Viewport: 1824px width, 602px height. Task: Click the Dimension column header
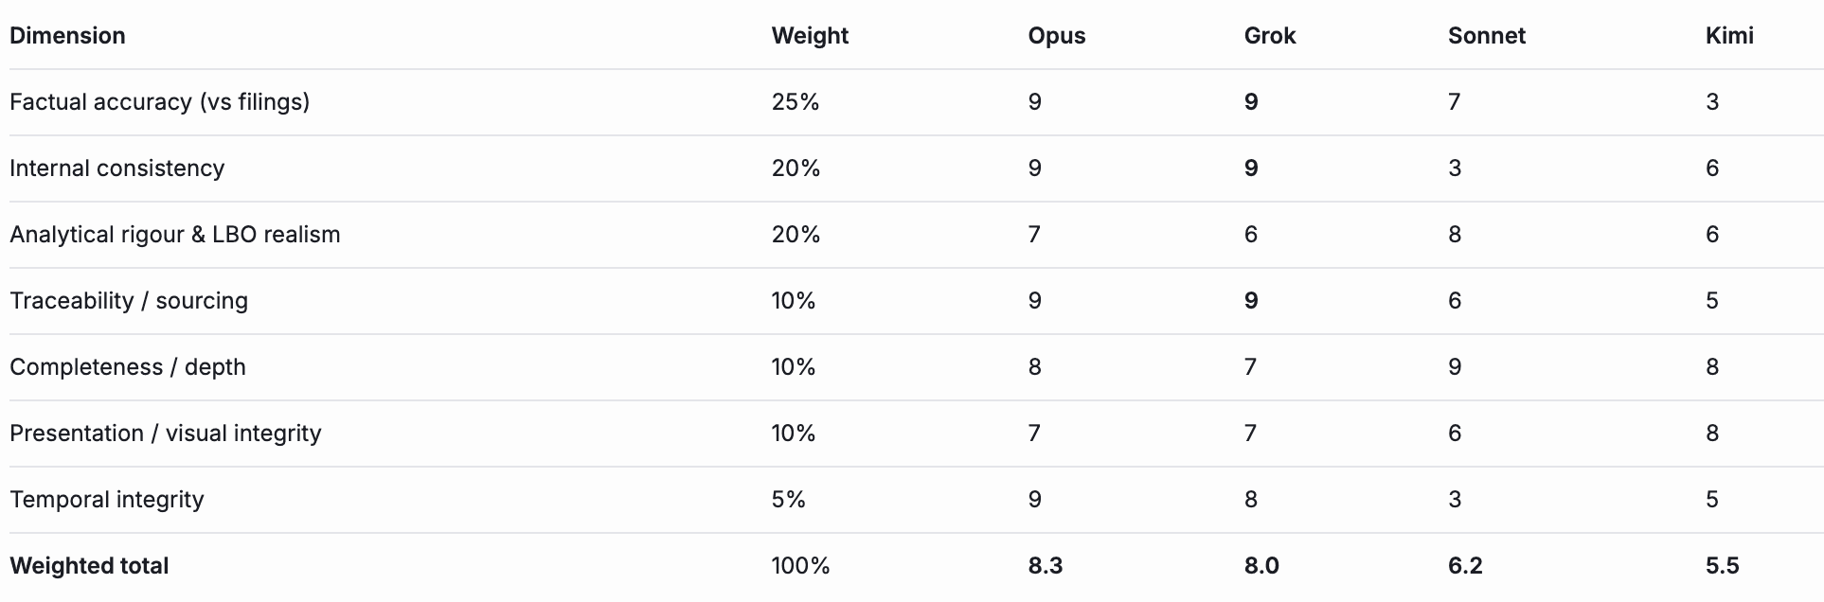coord(67,36)
